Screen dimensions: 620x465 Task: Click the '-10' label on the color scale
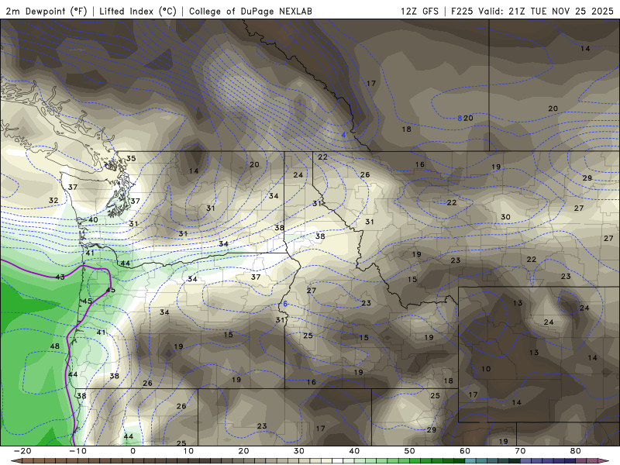pos(77,451)
